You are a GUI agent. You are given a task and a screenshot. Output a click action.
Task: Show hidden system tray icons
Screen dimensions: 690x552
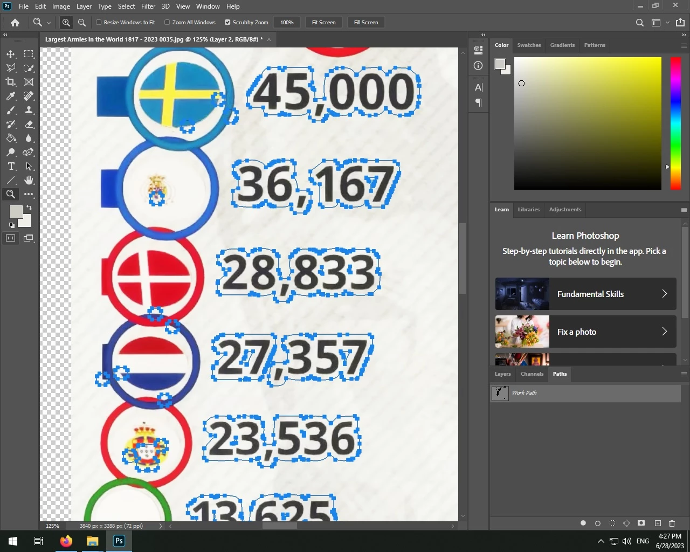[x=601, y=541]
